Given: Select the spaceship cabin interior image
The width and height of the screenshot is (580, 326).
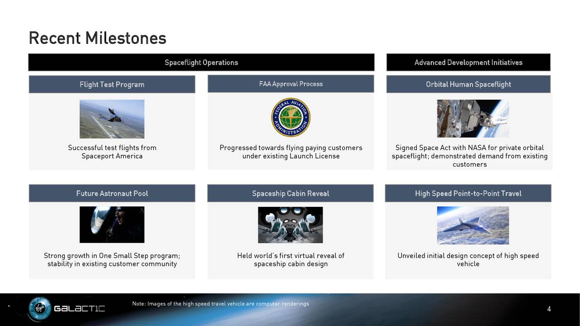Looking at the screenshot, I should (290, 225).
